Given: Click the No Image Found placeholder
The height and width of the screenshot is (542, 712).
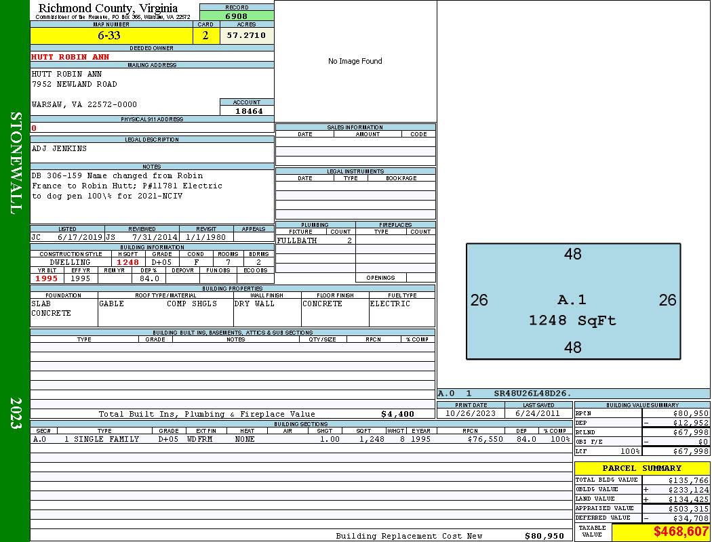Looking at the screenshot, I should (x=355, y=61).
